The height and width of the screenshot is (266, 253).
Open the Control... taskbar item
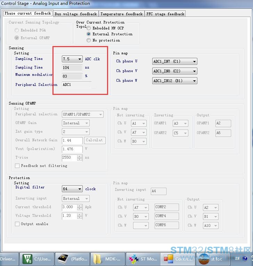179,259
